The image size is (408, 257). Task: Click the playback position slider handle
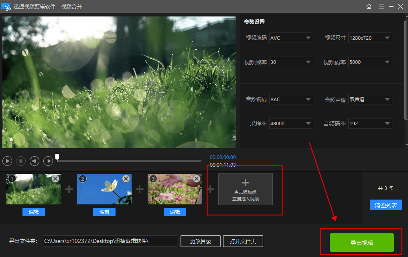(x=57, y=157)
